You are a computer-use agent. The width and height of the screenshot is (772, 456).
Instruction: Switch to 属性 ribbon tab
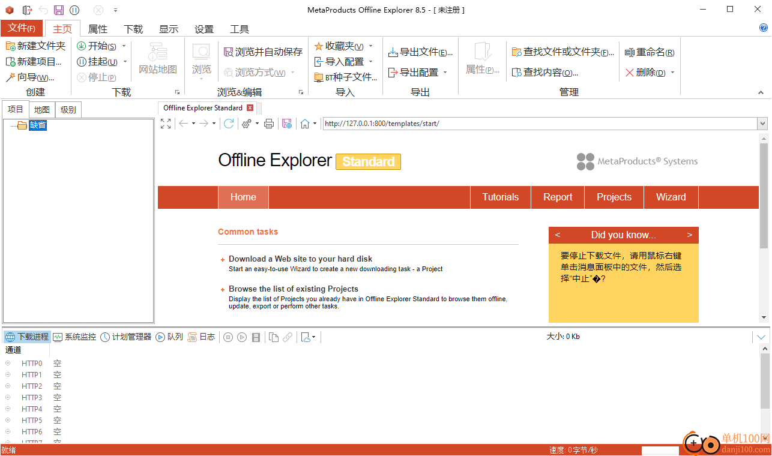(98, 29)
